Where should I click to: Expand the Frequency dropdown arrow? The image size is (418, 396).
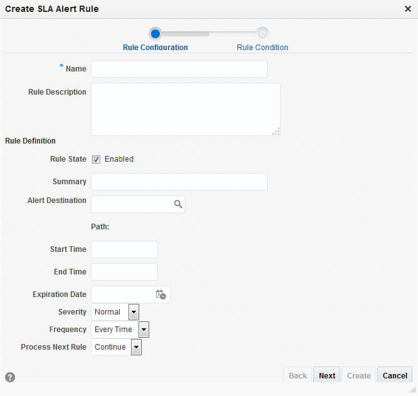point(144,330)
